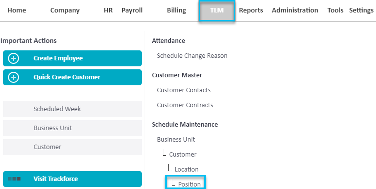Click the Visit Trackforce button

[x=72, y=179]
